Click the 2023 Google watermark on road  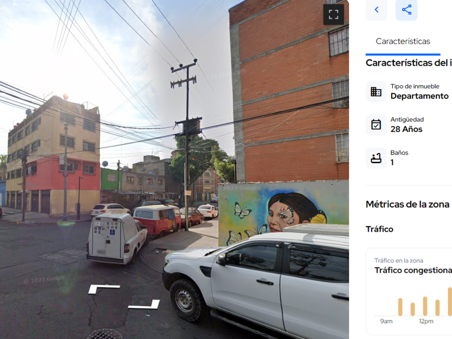[44, 279]
